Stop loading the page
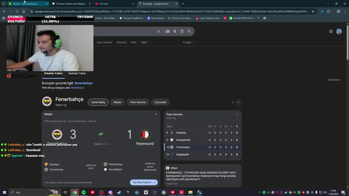Image resolution: width=349 pixels, height=196 pixels. click(17, 11)
